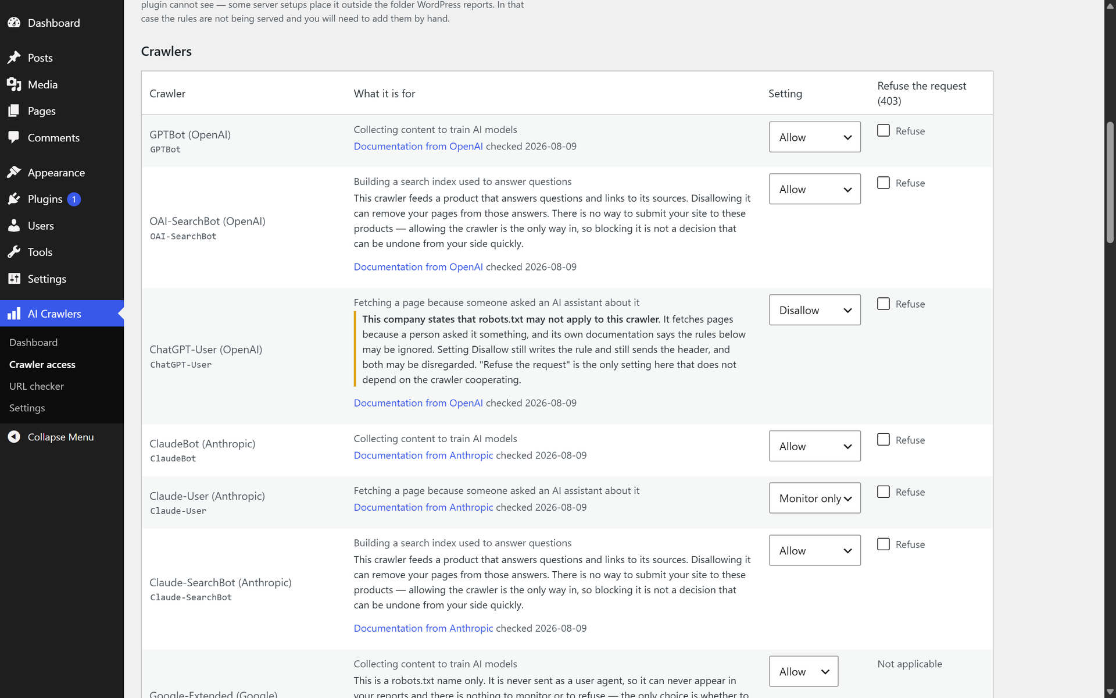Click 'Not applicable' text for Google-Extended

click(x=910, y=664)
